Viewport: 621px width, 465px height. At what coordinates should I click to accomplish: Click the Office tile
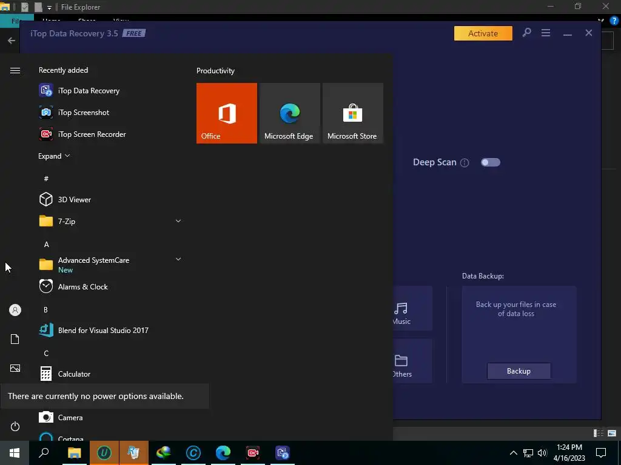[227, 113]
